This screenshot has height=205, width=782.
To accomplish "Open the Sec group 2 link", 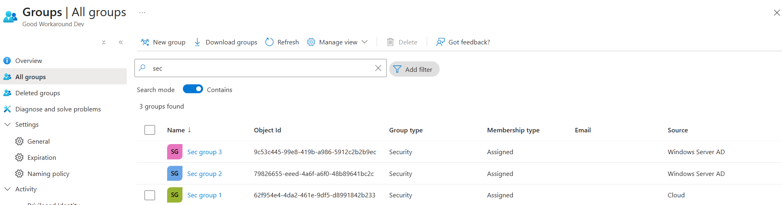I will click(204, 174).
